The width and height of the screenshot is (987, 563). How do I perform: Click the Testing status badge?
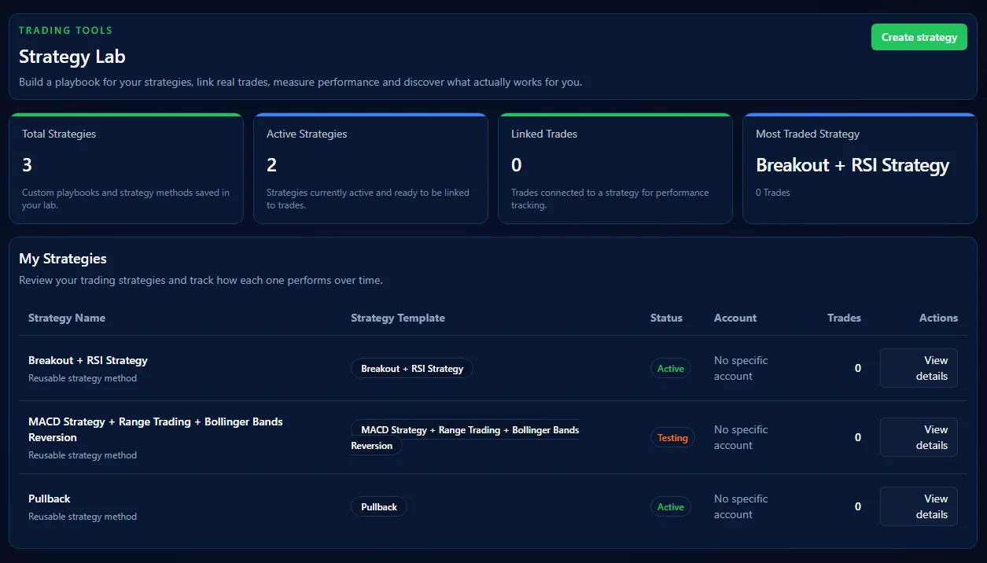[x=672, y=437]
